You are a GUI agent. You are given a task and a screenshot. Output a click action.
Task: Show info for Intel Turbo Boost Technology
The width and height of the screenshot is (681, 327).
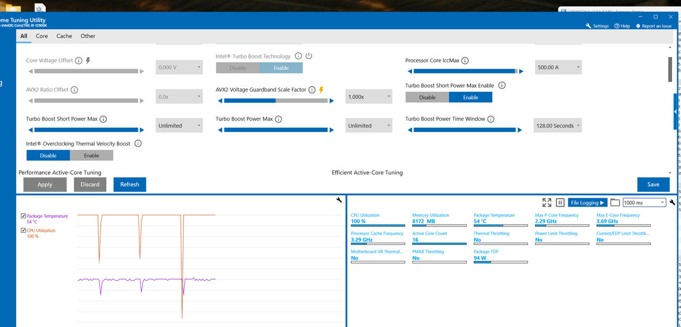point(298,56)
